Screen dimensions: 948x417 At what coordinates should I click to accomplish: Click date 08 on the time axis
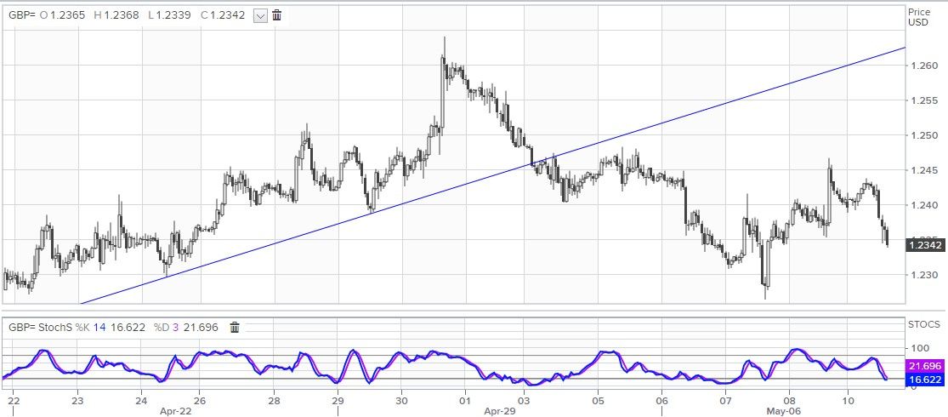coord(789,400)
